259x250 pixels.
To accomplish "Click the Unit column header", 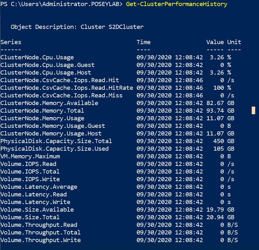I will [x=234, y=42].
